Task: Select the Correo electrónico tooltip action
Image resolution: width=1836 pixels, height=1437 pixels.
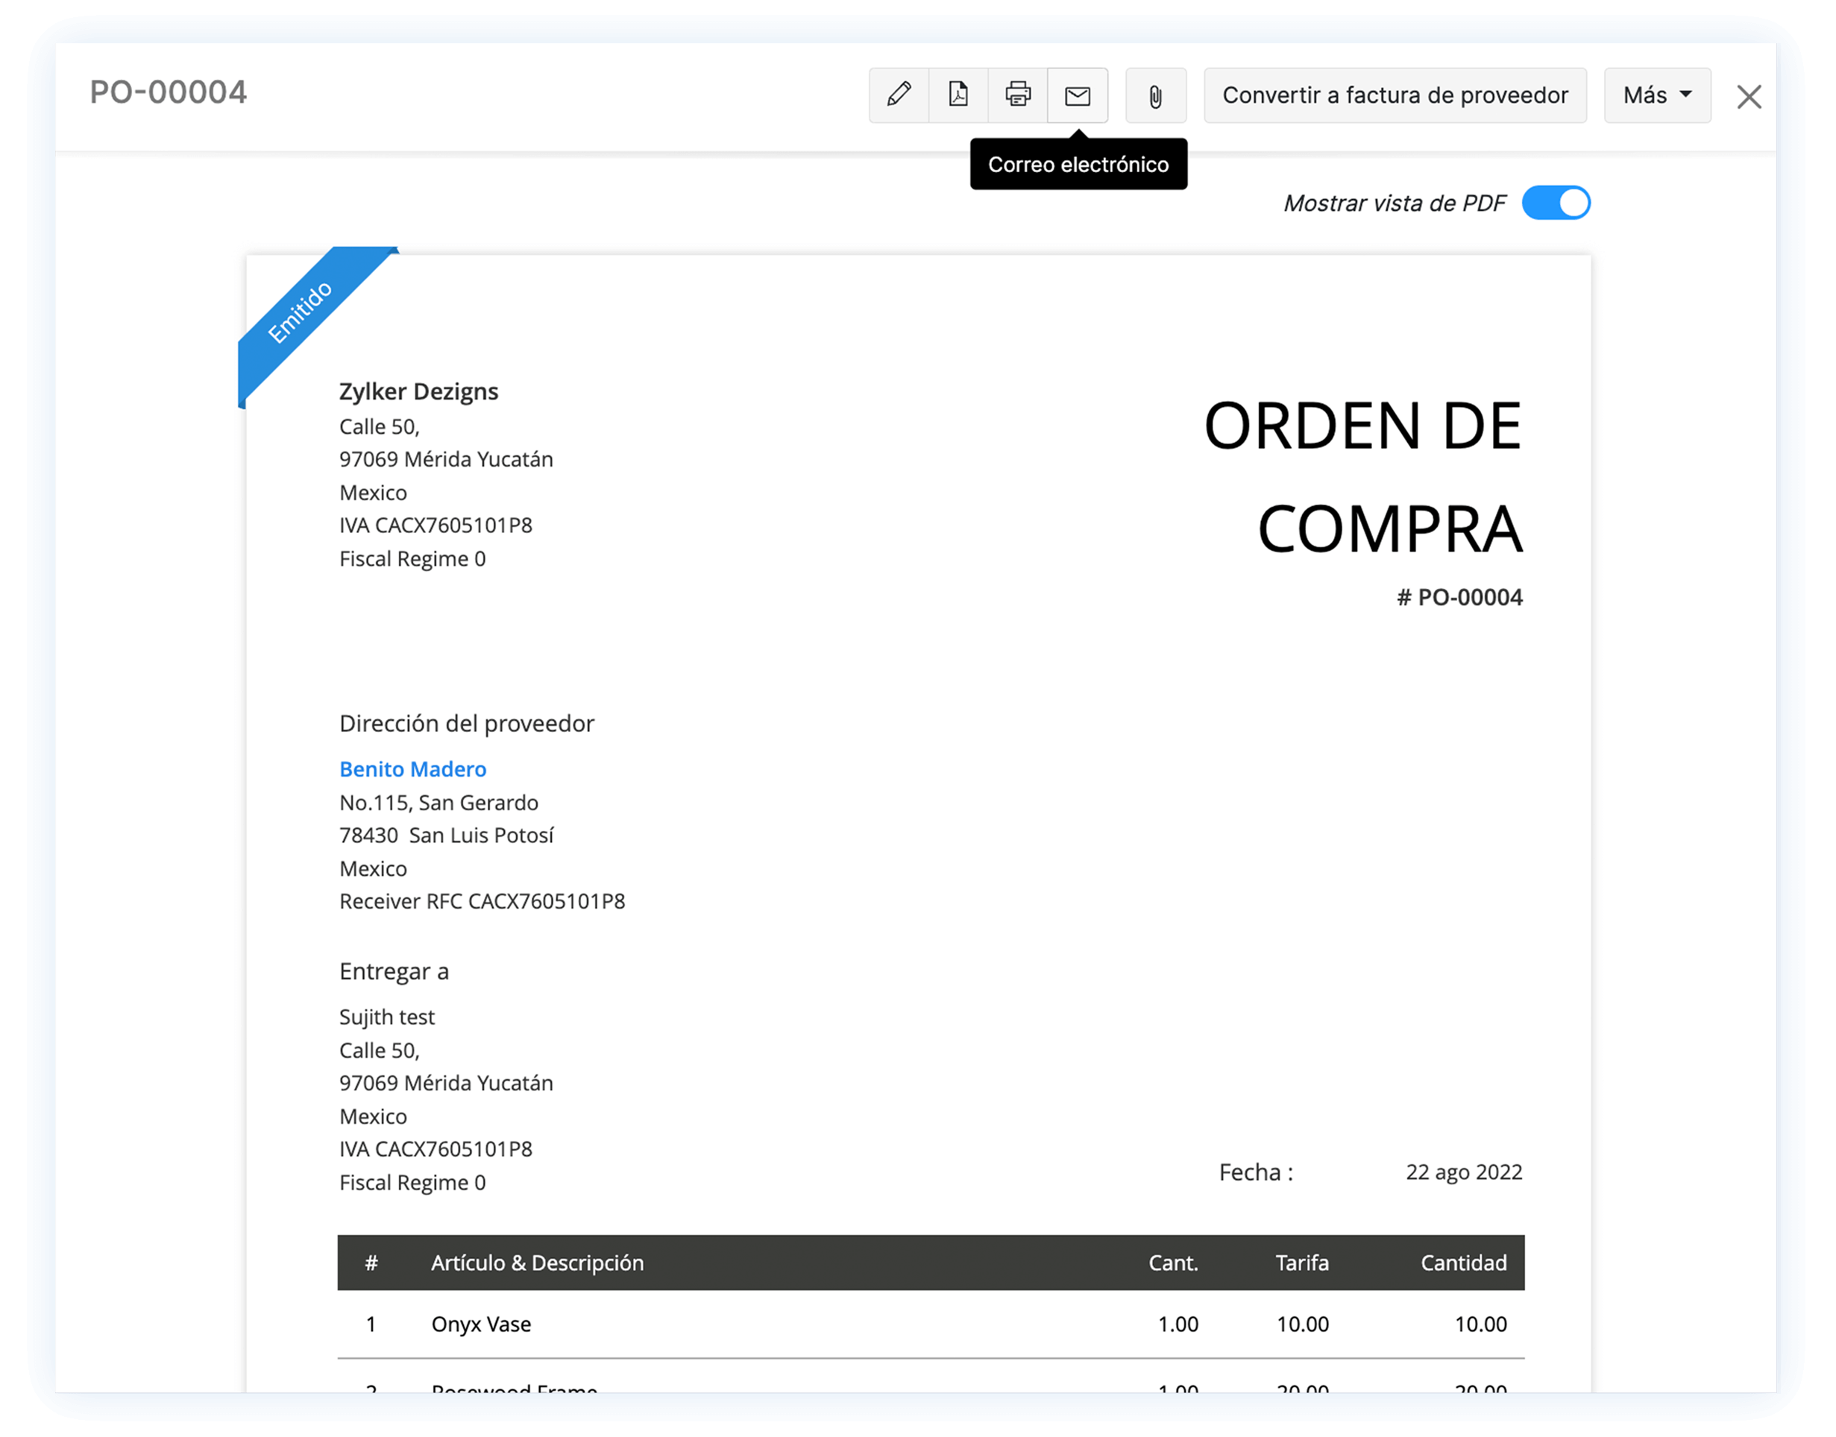Action: [x=1078, y=164]
